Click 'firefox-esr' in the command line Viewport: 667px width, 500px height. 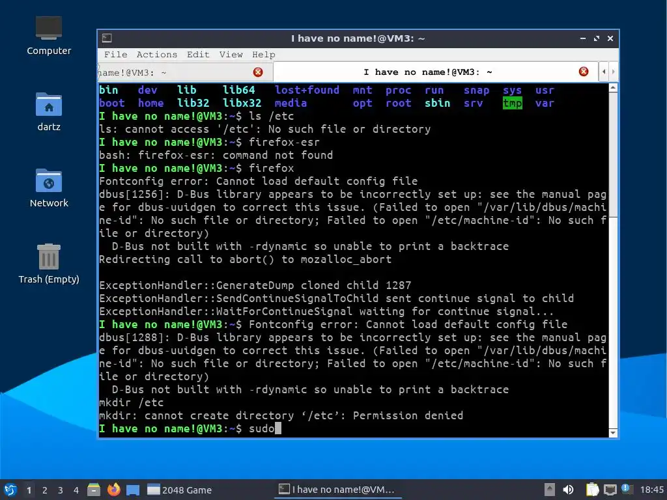[x=284, y=142]
